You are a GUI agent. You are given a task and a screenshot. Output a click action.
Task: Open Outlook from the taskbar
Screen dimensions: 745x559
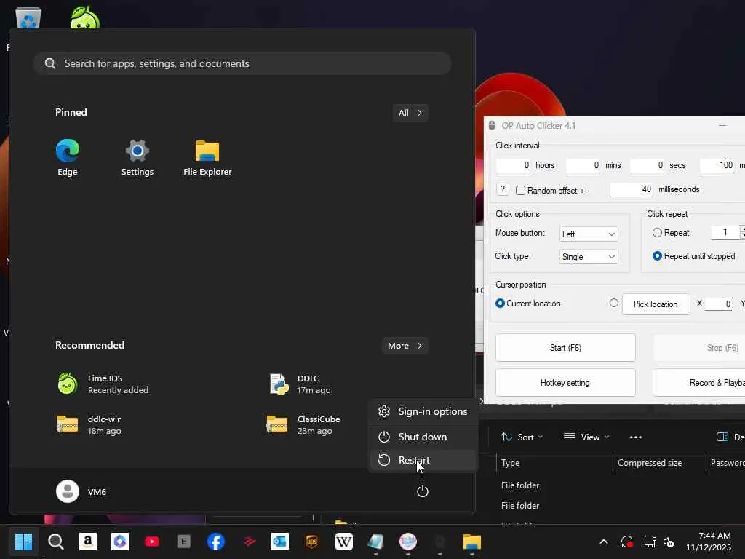point(280,542)
